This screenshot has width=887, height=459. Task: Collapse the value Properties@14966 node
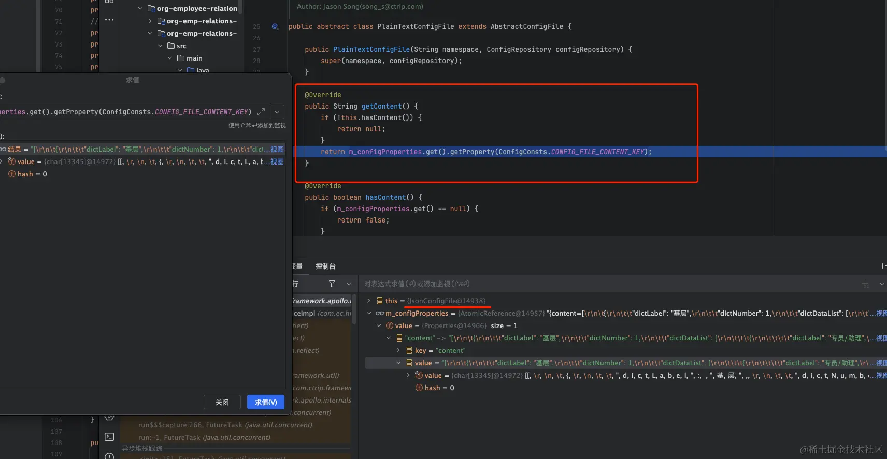pyautogui.click(x=379, y=325)
